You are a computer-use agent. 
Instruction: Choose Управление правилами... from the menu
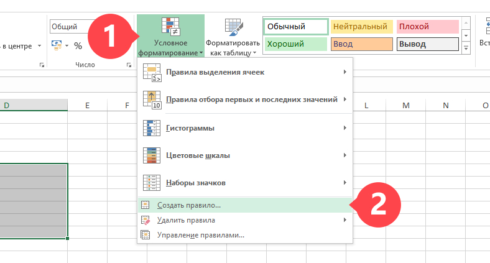pos(245,235)
